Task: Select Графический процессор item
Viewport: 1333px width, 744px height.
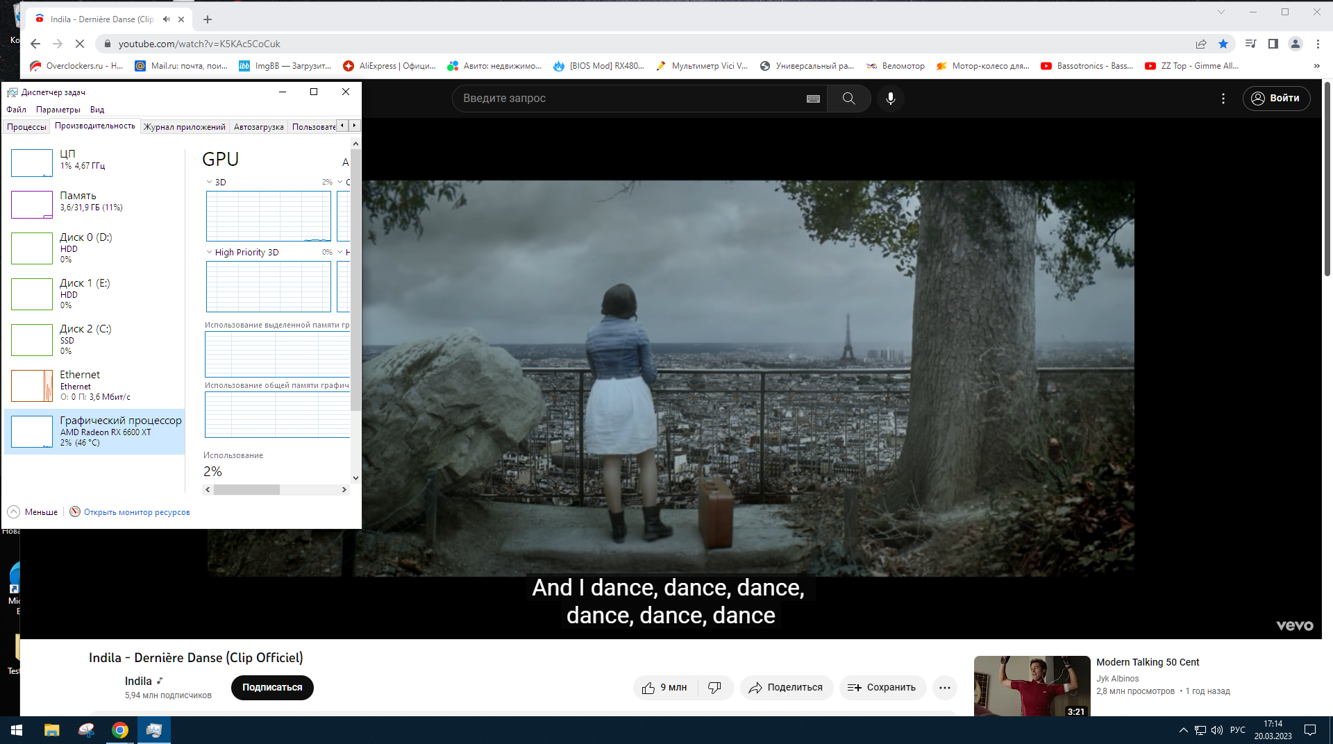Action: tap(94, 432)
